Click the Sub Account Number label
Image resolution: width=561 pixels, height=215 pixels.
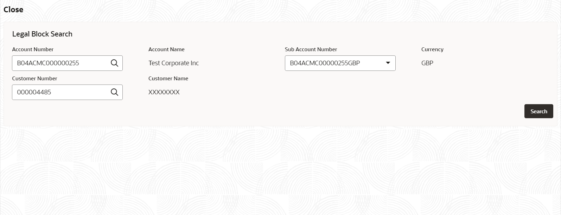coord(311,49)
